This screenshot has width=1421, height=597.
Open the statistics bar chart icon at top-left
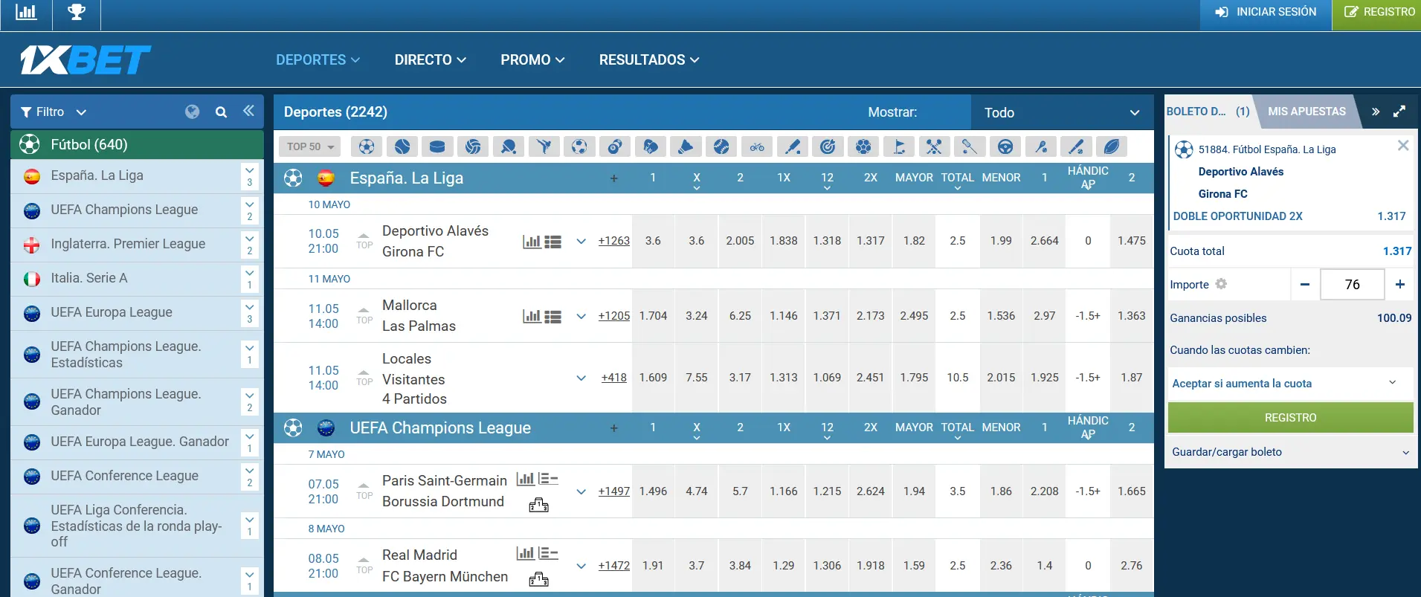(x=26, y=13)
